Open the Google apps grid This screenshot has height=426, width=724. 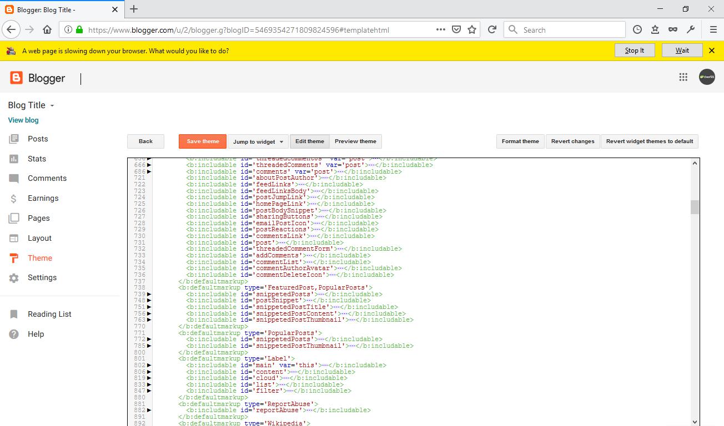683,77
